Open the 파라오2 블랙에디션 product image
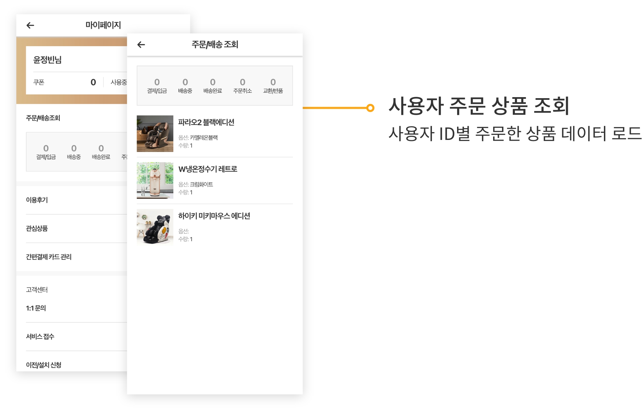This screenshot has height=413, width=643. click(x=155, y=133)
